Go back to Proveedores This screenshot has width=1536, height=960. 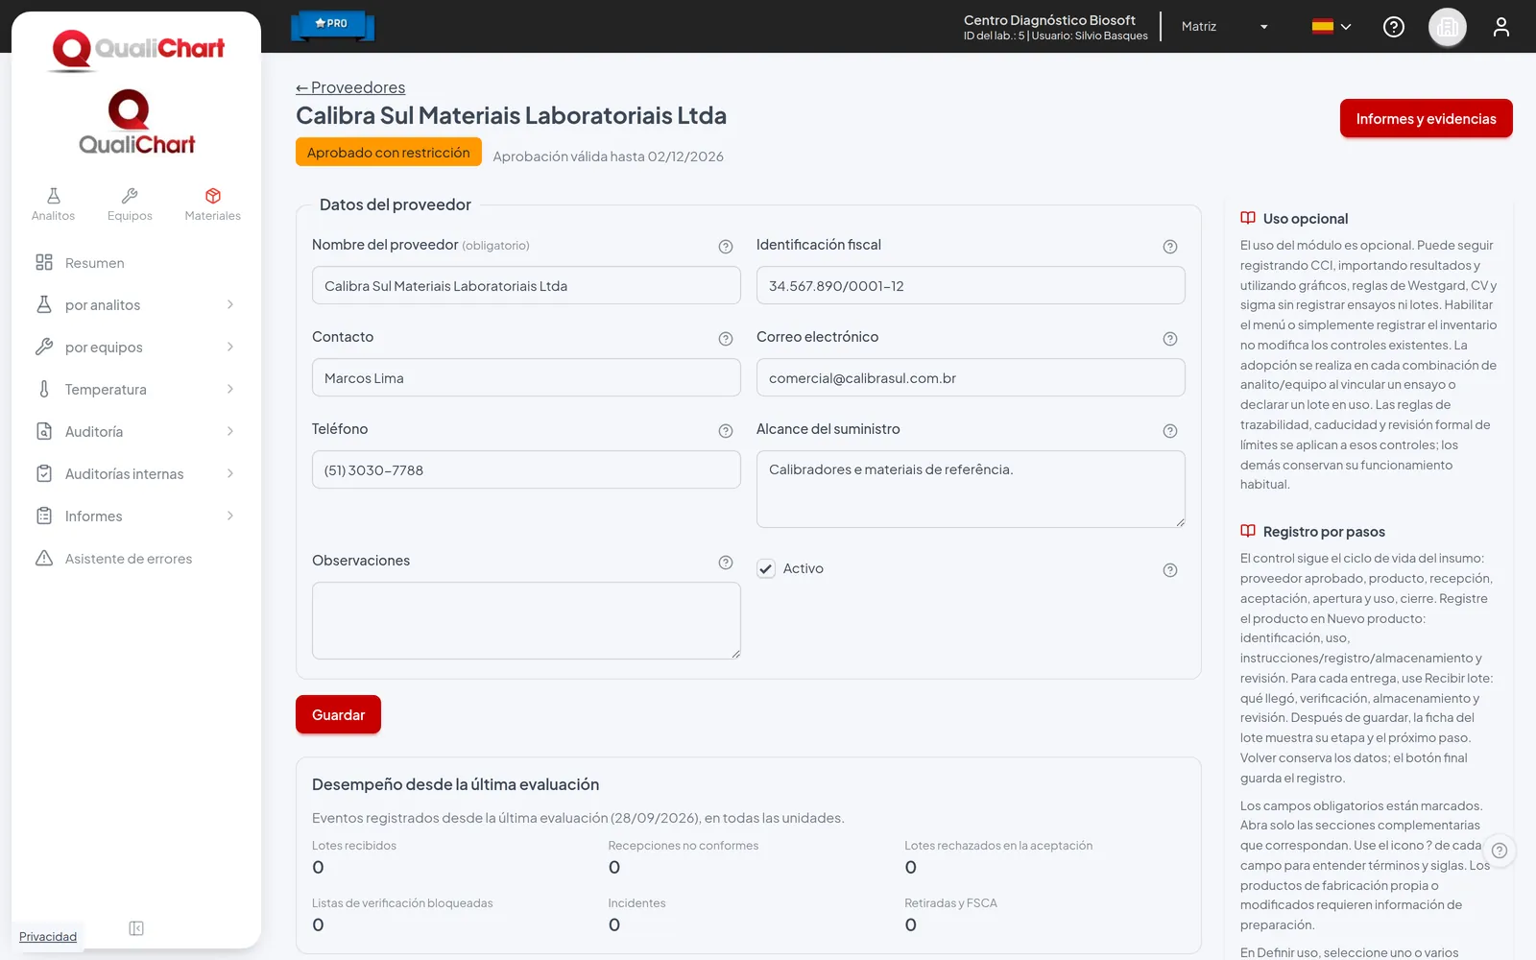tap(350, 87)
